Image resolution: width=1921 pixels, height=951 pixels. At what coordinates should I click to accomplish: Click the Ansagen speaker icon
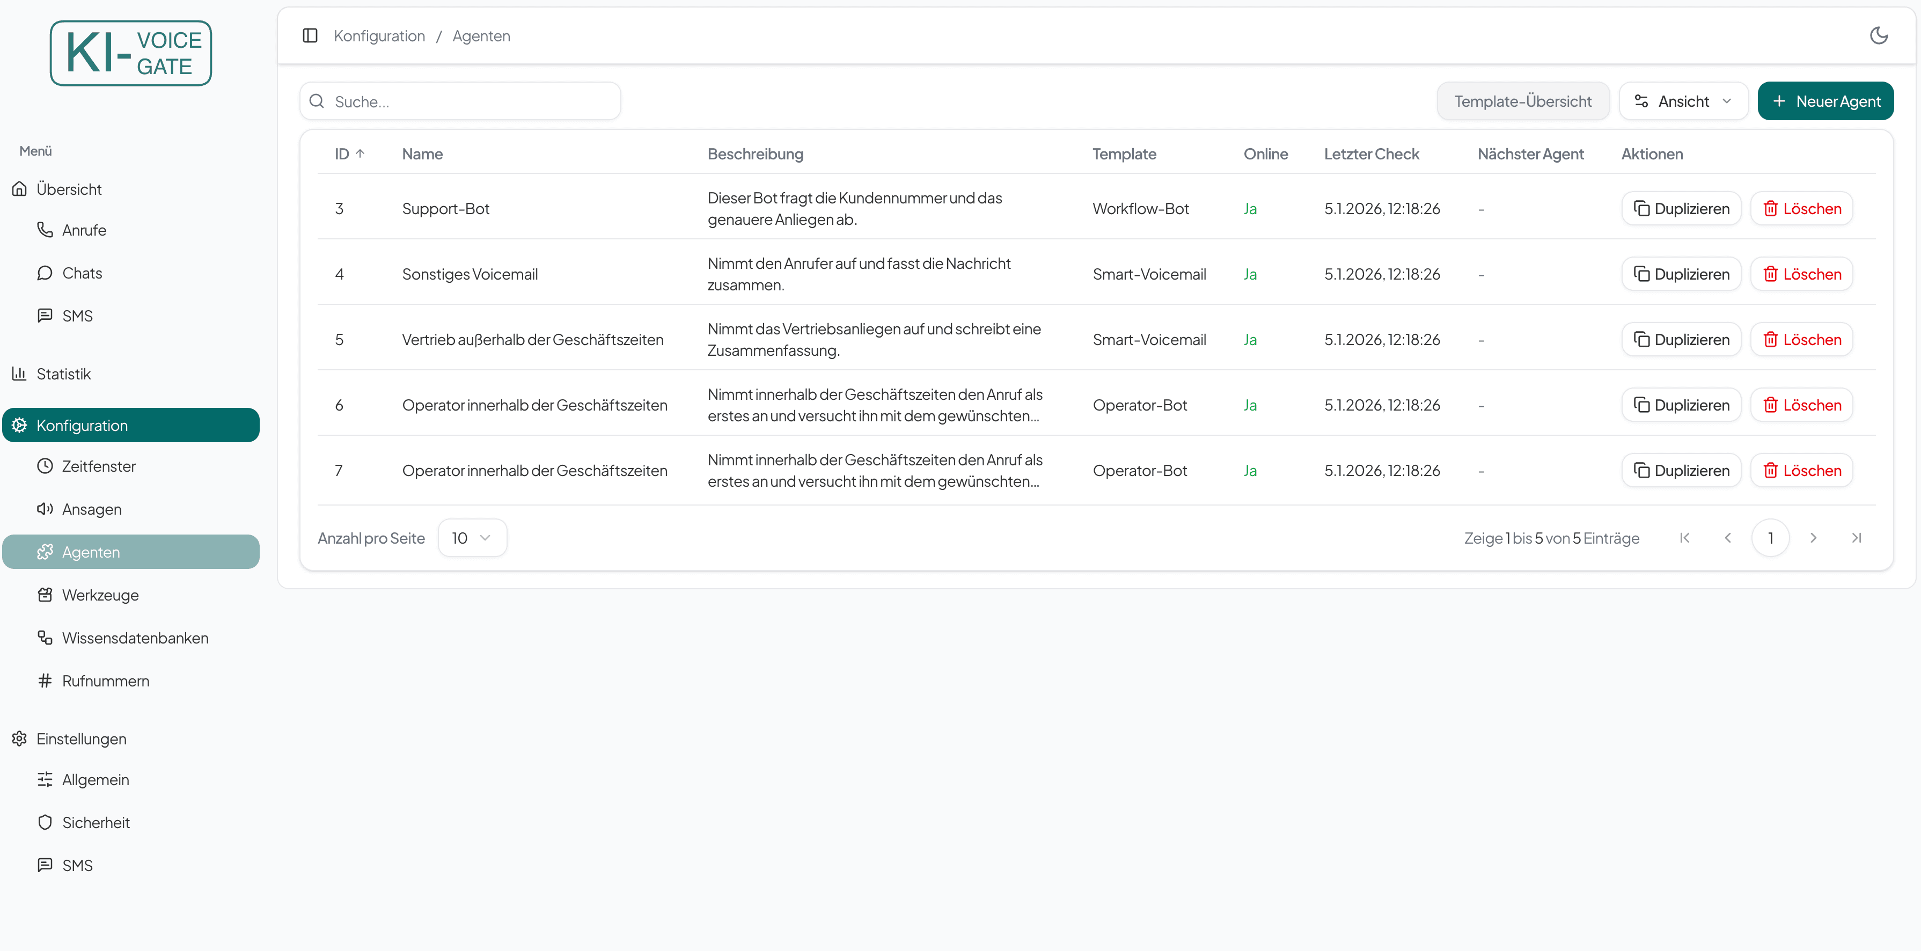tap(45, 509)
